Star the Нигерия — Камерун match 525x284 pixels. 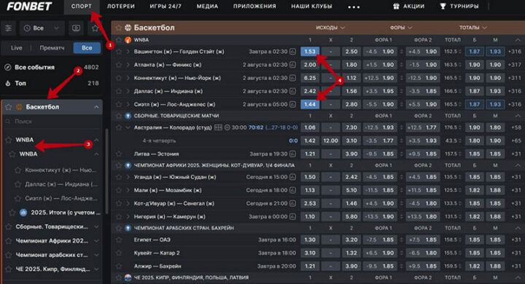point(119,217)
